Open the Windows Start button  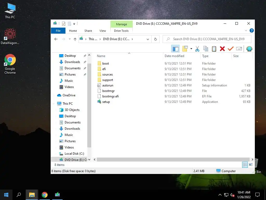click(6, 195)
